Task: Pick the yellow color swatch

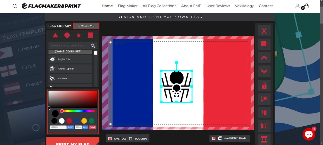Action: (84, 121)
